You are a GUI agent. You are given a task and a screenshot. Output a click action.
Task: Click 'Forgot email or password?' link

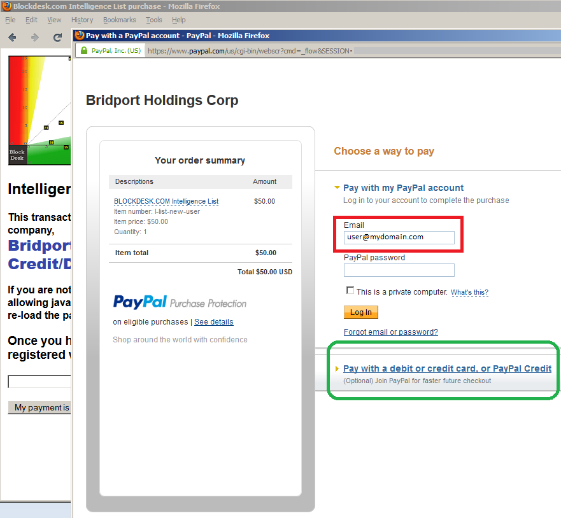pyautogui.click(x=390, y=332)
